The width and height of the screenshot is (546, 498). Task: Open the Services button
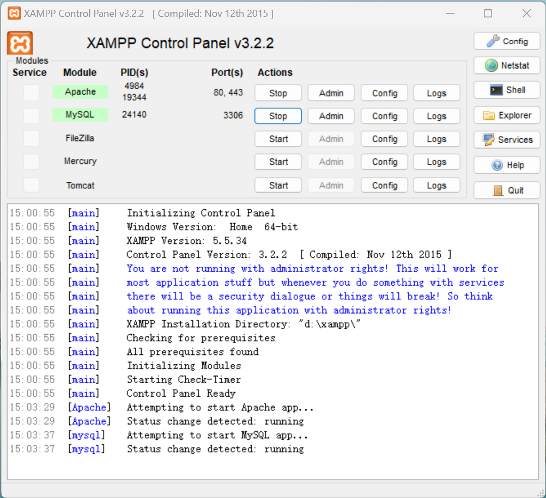[x=507, y=140]
